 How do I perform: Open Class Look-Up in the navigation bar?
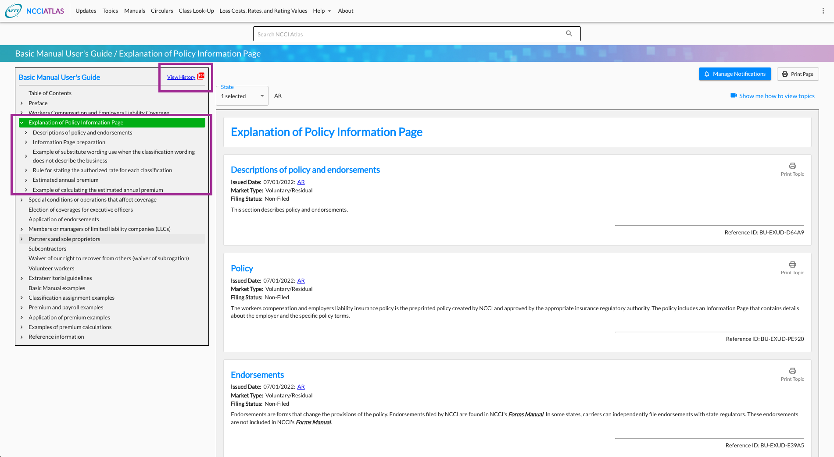[196, 11]
